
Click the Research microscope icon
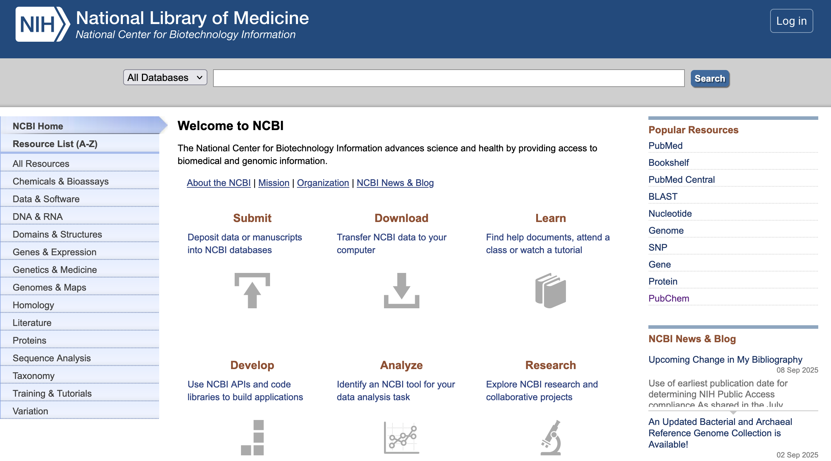coord(551,437)
